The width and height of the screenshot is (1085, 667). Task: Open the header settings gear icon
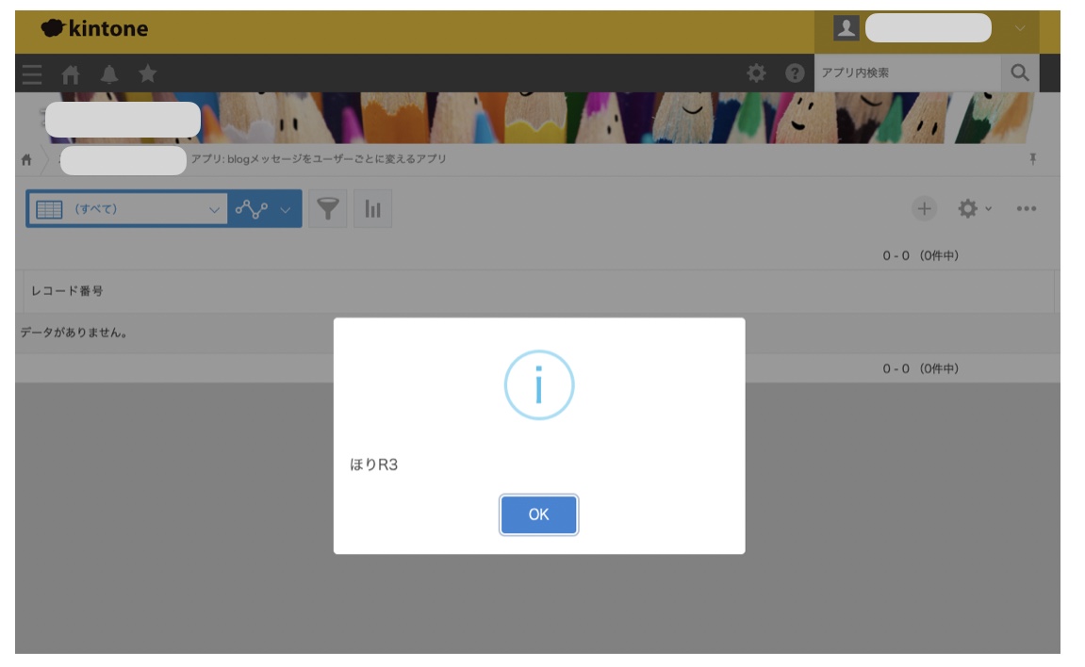tap(756, 73)
